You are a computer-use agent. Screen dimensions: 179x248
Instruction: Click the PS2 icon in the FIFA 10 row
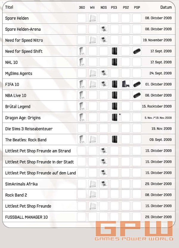[126, 85]
